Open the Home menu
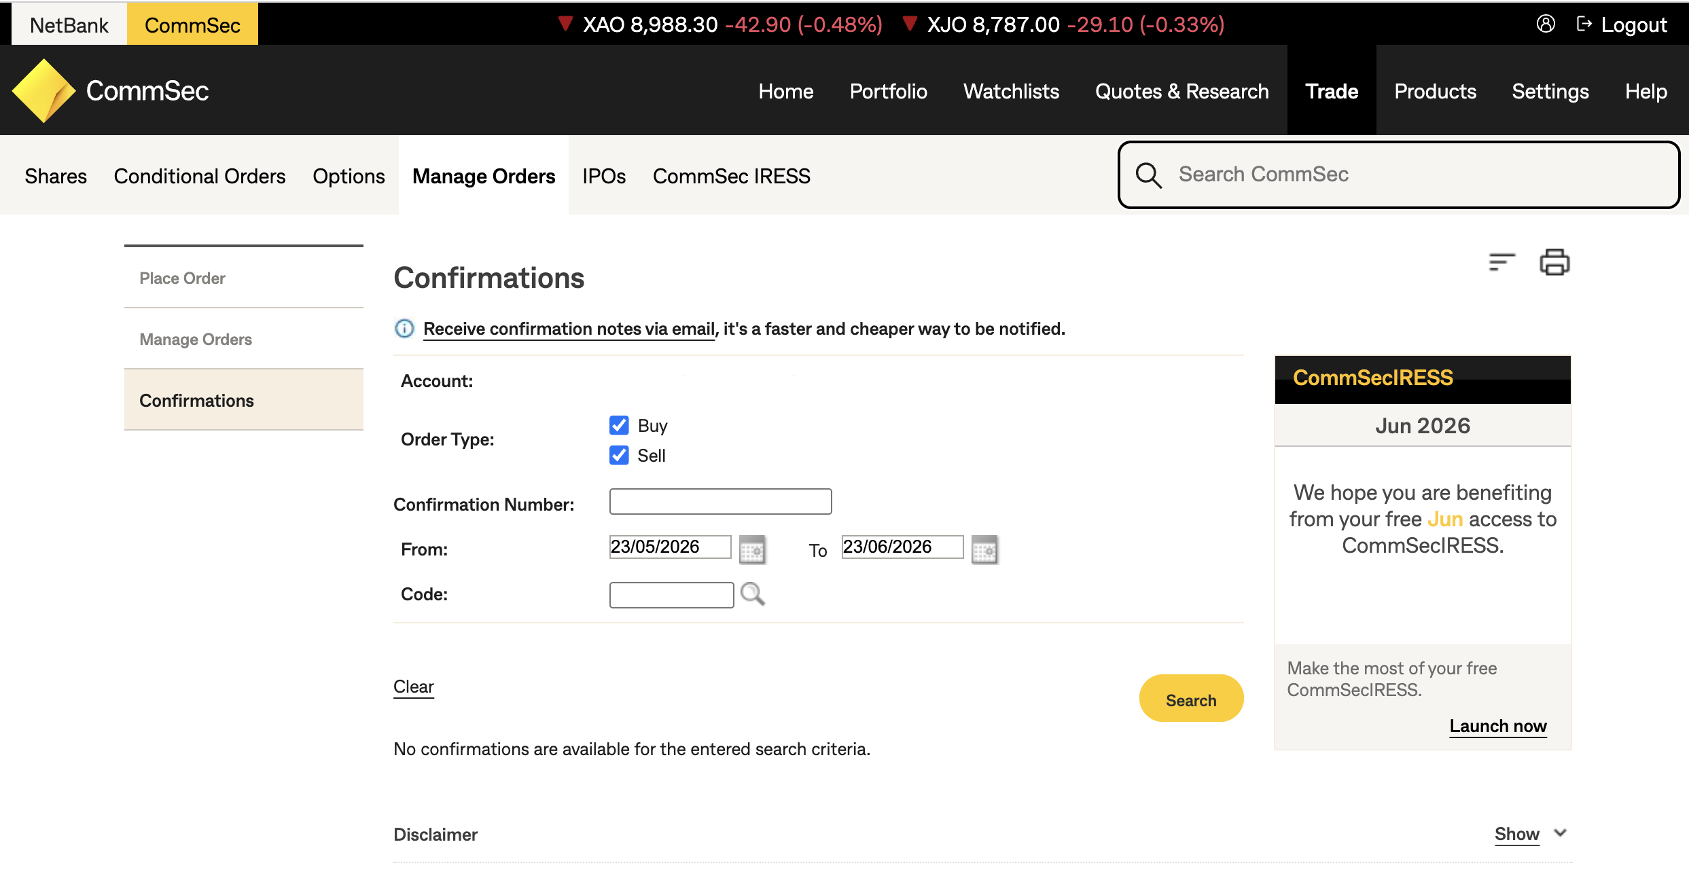1689x876 pixels. click(x=786, y=91)
